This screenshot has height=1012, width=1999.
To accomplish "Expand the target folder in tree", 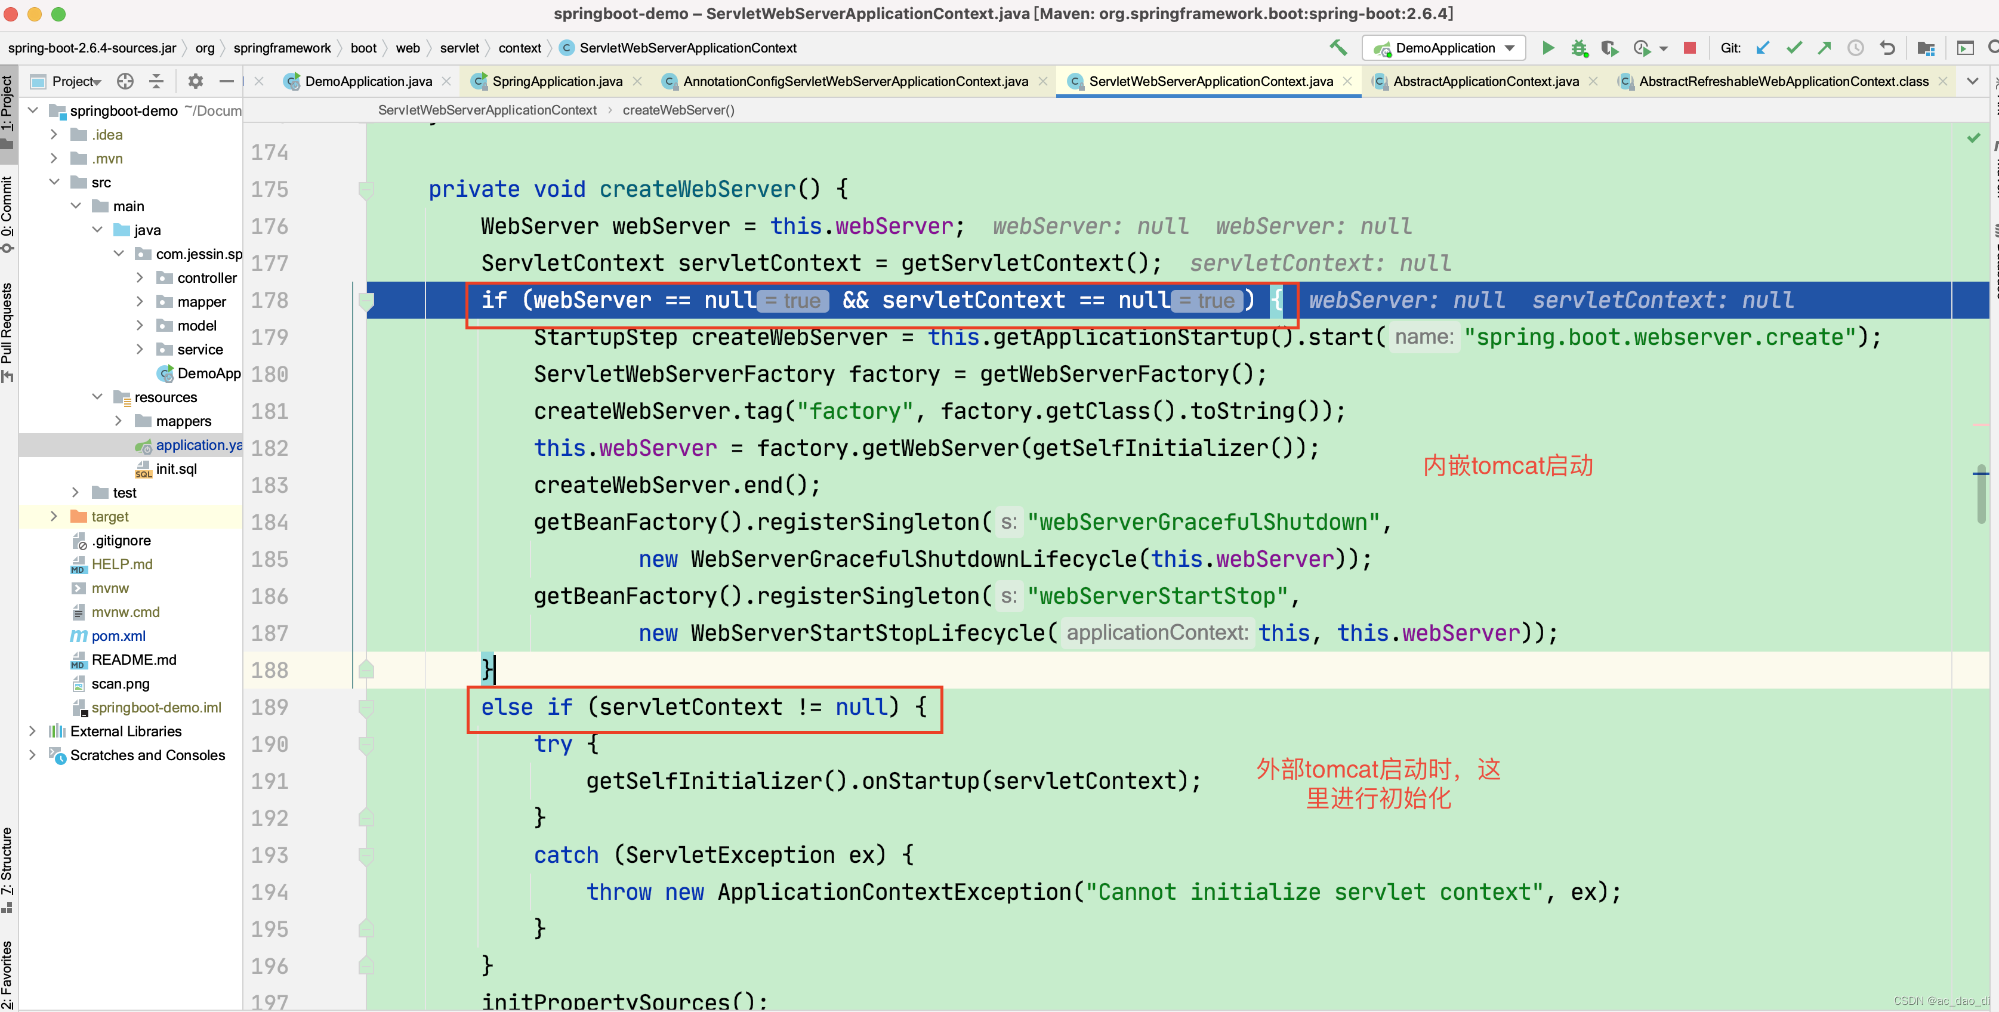I will click(x=54, y=517).
